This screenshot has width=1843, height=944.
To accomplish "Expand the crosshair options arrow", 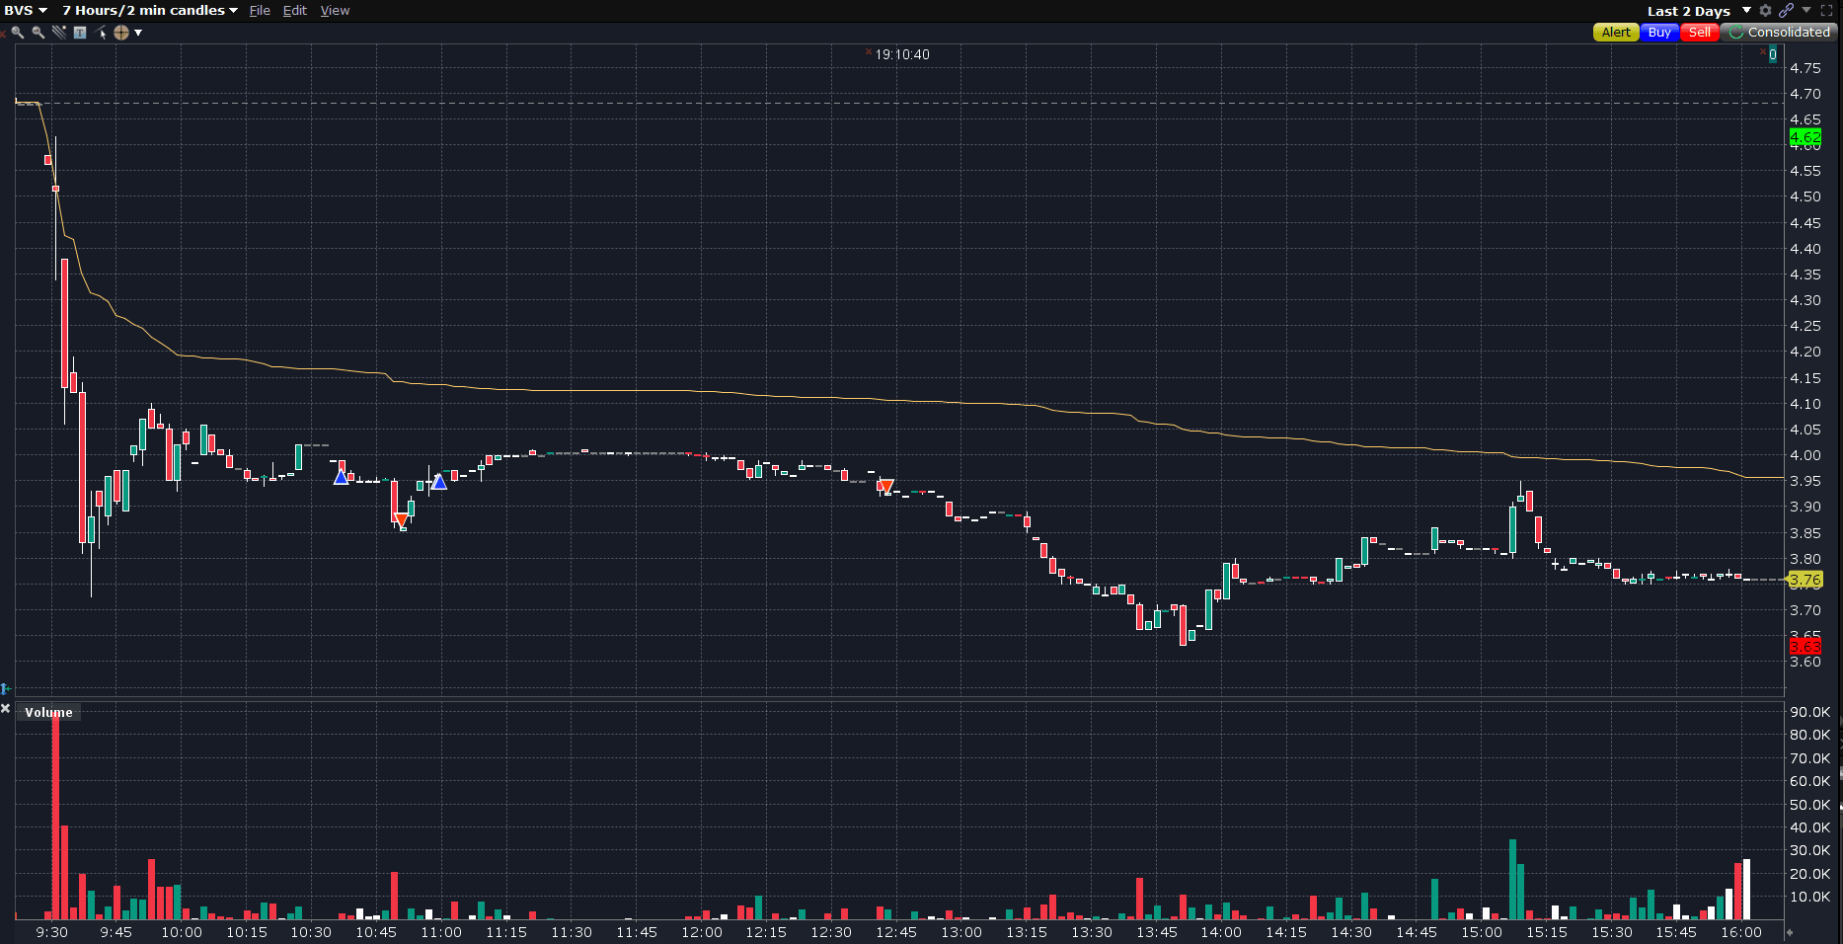I will [x=138, y=33].
